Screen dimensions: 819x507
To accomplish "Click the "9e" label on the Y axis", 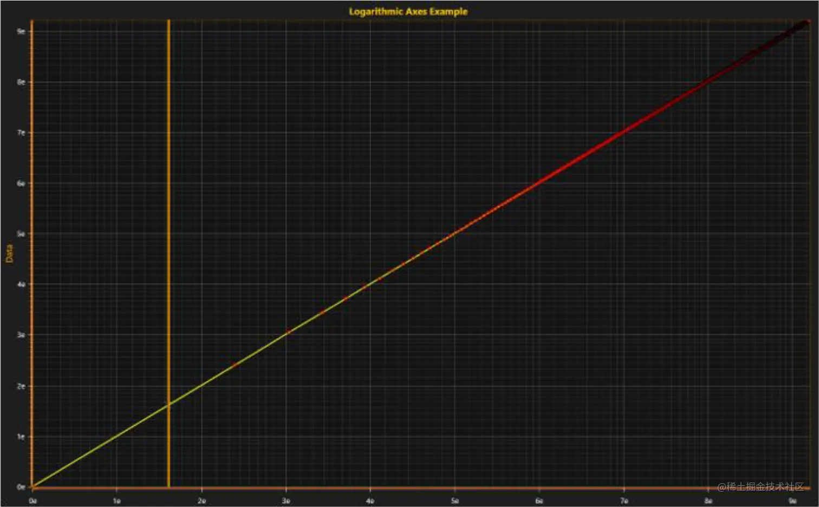I will pos(21,31).
